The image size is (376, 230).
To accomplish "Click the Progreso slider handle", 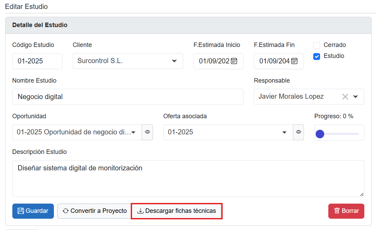I will click(x=320, y=134).
